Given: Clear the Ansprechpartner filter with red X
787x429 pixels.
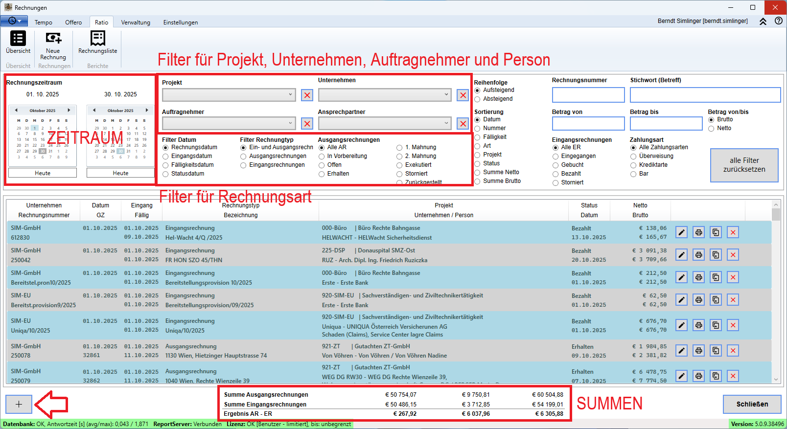Looking at the screenshot, I should [463, 123].
